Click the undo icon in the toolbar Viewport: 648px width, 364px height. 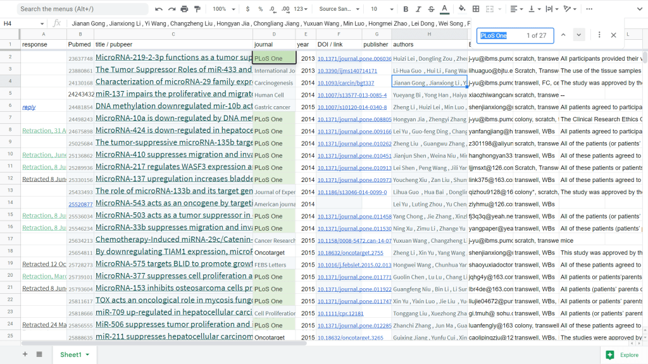click(x=159, y=9)
